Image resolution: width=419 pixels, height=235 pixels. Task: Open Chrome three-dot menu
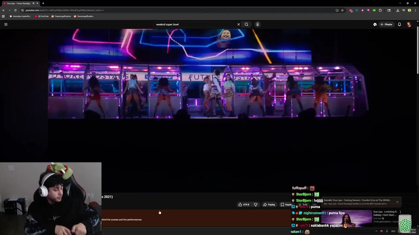pos(415,10)
